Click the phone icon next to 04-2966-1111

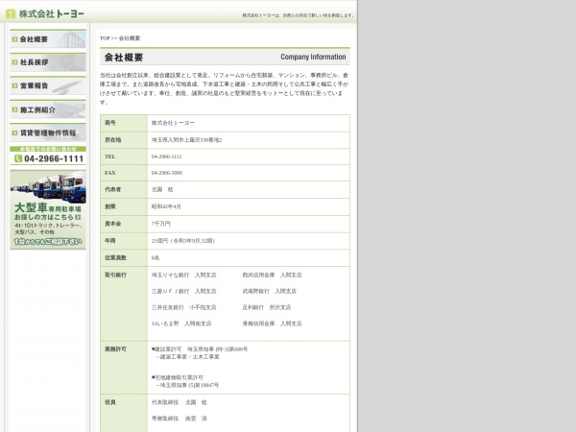(x=18, y=158)
